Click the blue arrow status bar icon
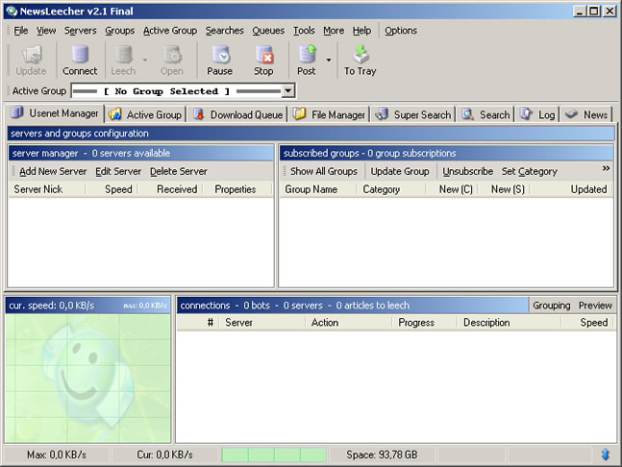Screen dimensions: 622x467 tap(605, 455)
